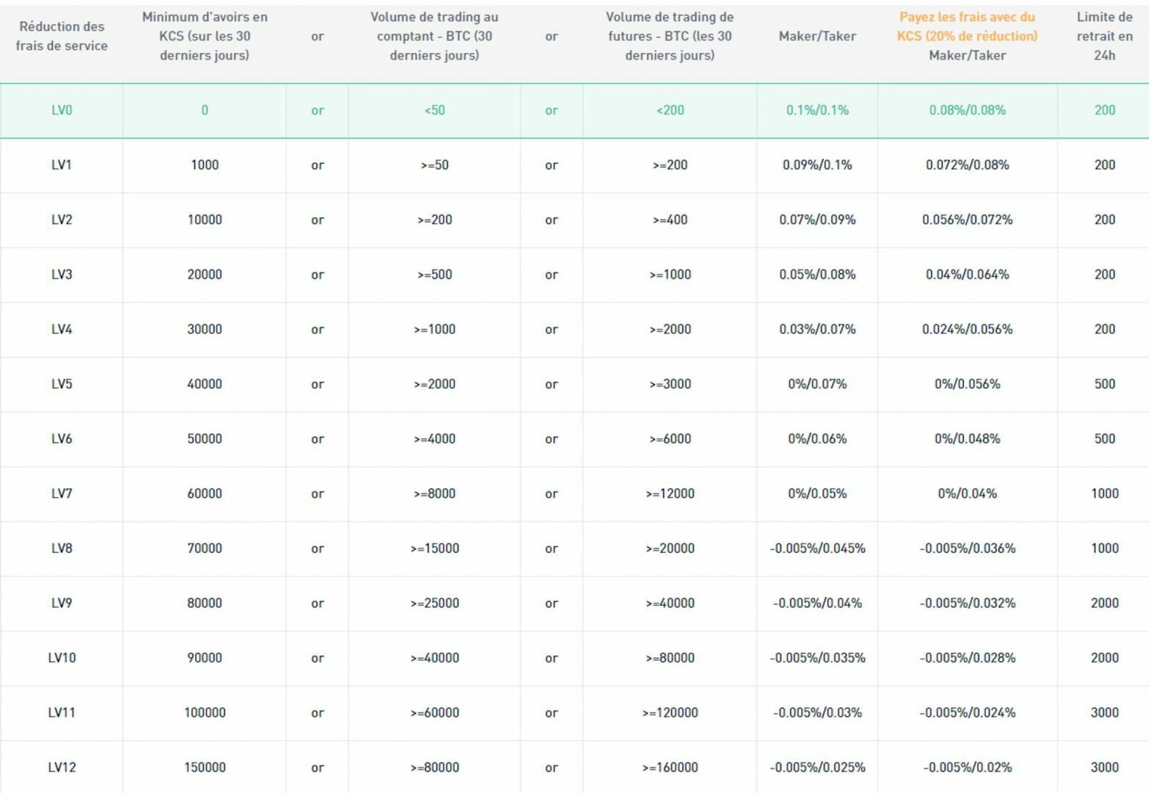Screen dimensions: 1149x793
Task: Click the KCS holding value 30000
Action: pos(205,329)
